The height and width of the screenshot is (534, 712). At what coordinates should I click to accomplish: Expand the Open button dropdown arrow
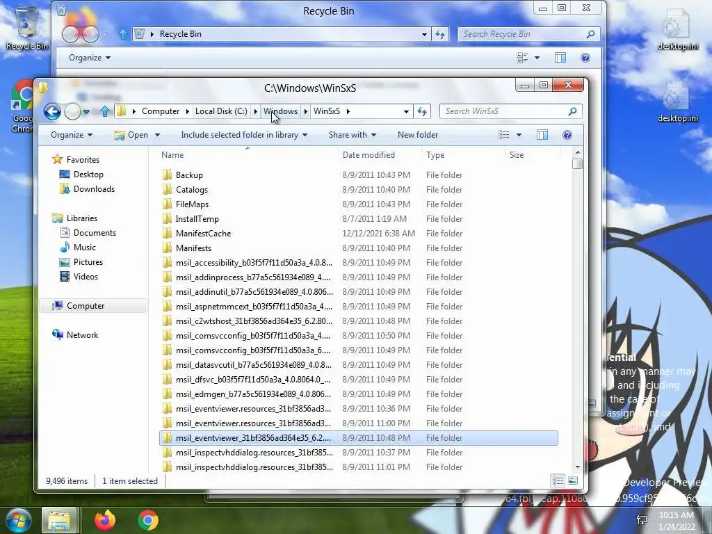[x=157, y=135]
